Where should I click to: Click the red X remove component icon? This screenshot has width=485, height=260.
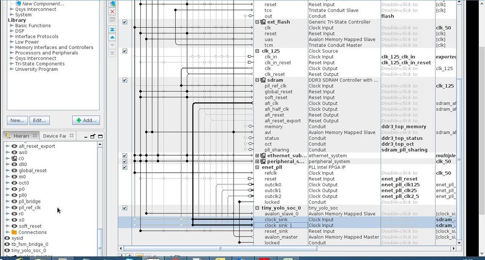tap(112, 12)
